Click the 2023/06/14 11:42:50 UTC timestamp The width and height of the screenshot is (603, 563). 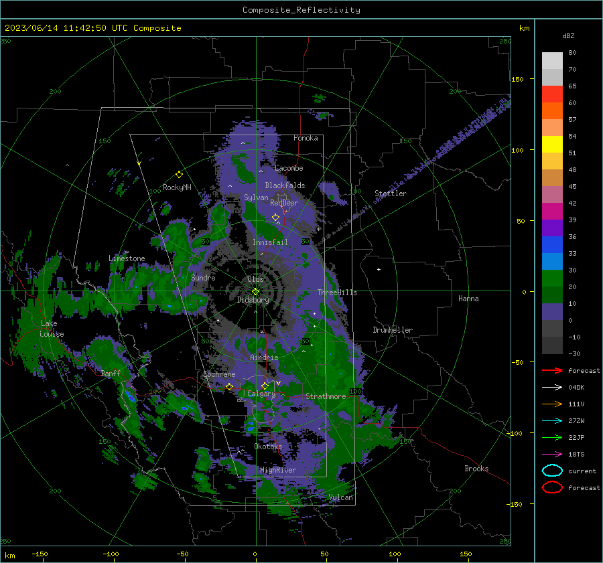[92, 28]
